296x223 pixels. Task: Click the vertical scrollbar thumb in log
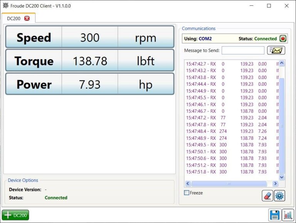282,126
